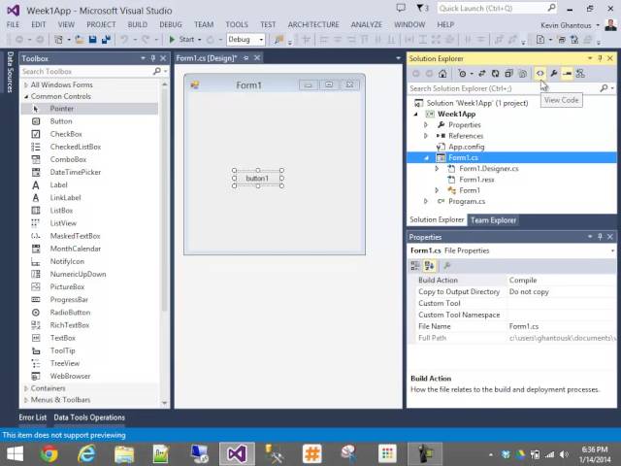Viewport: 621px width, 466px height.
Task: Click Home icon in Solution Explorer toolbar
Action: coord(442,74)
